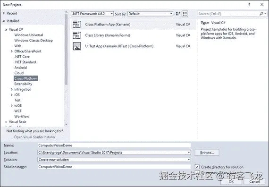Click the search magnifier icon

click(261, 14)
